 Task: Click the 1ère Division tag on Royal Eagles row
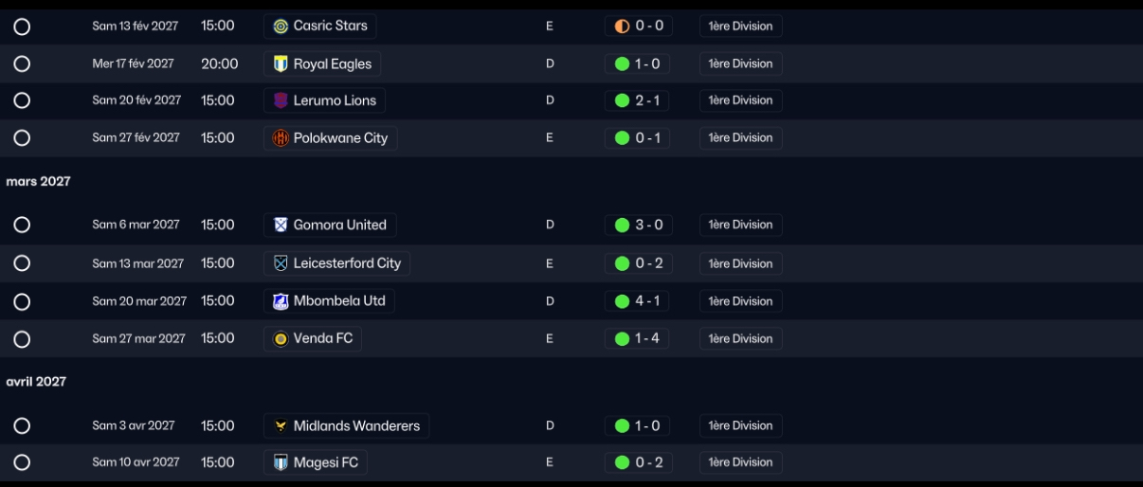coord(741,63)
